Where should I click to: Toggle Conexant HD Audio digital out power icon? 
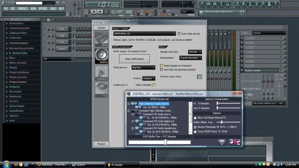pos(137,121)
